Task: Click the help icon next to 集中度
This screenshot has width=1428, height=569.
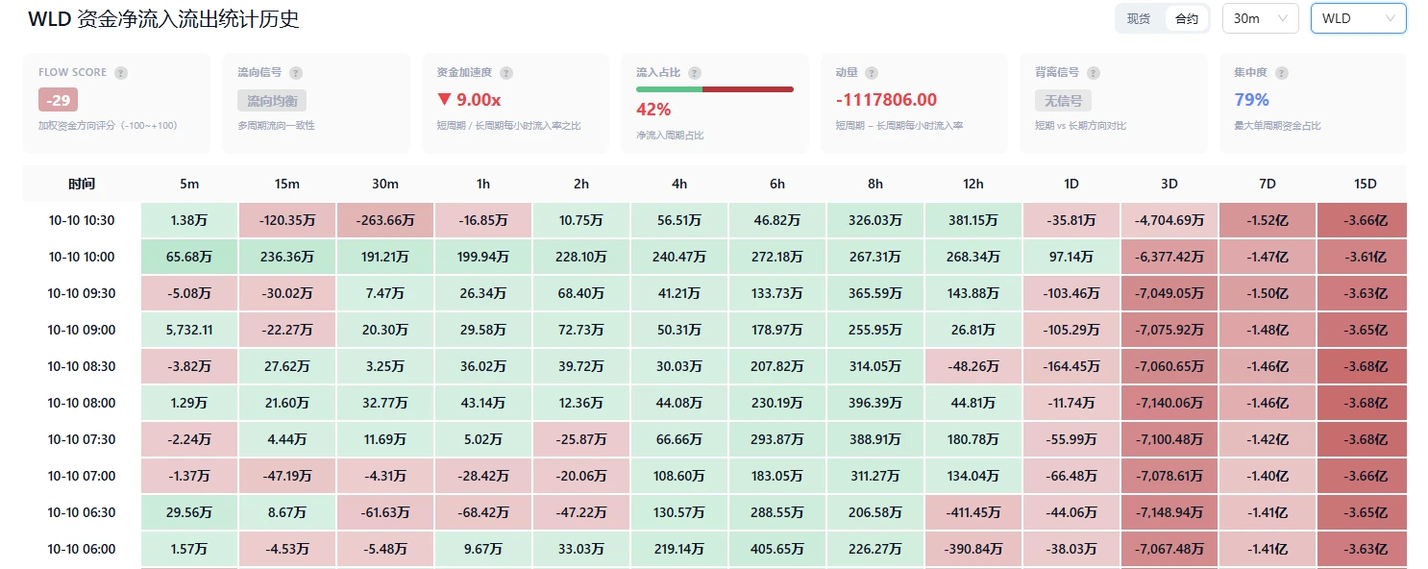Action: (x=1282, y=73)
